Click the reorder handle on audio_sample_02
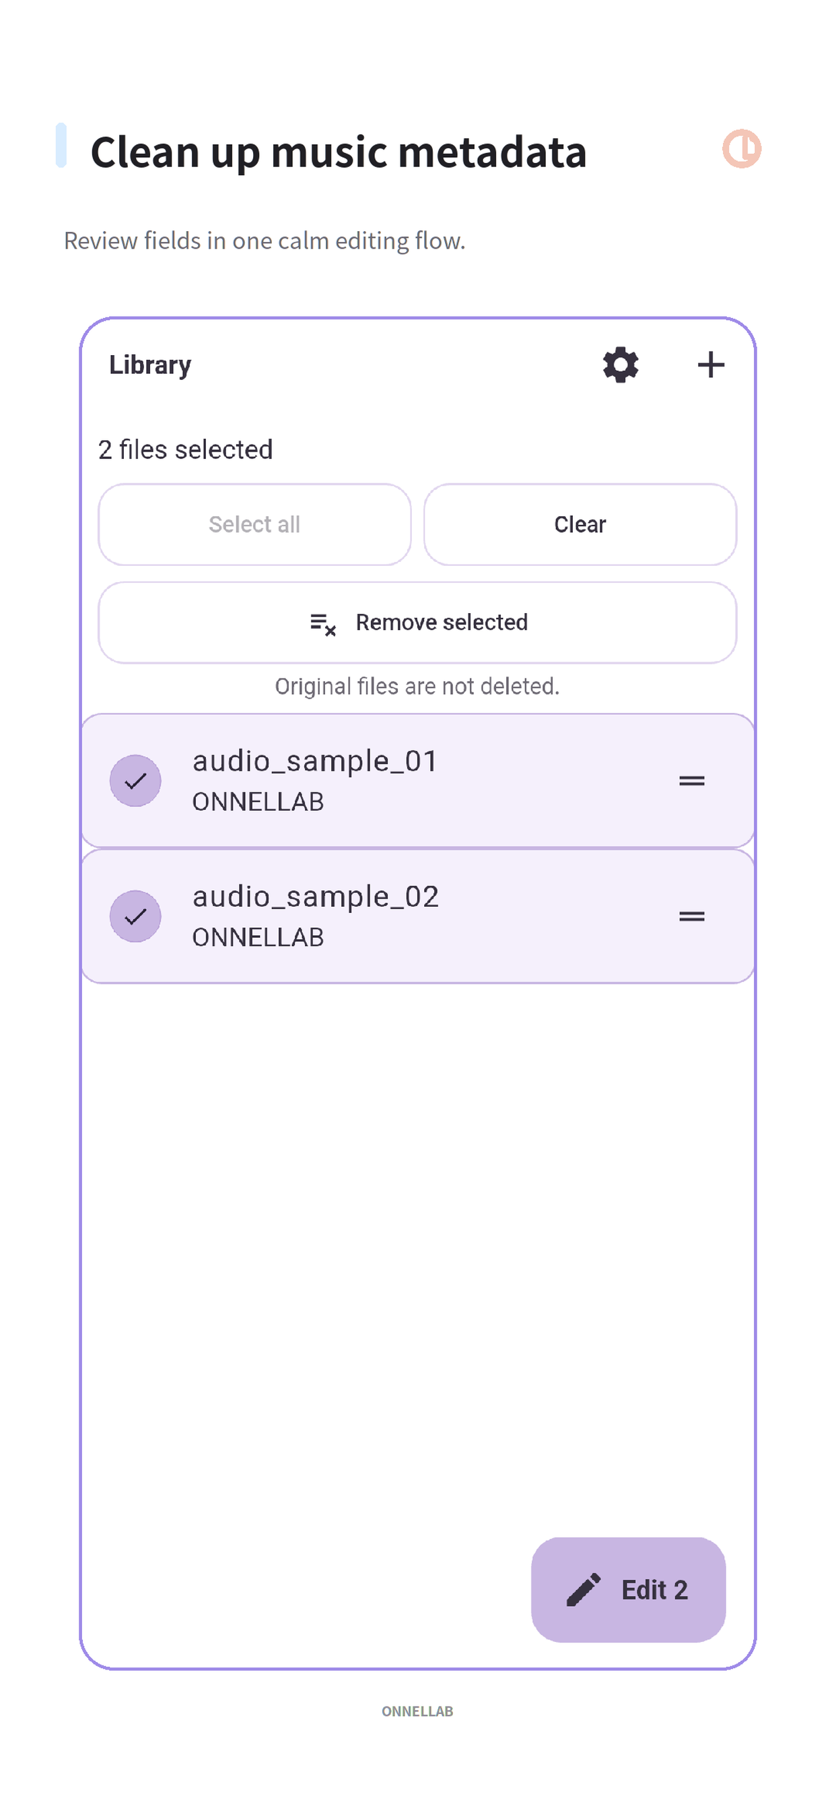This screenshot has width=836, height=1811. (x=691, y=916)
